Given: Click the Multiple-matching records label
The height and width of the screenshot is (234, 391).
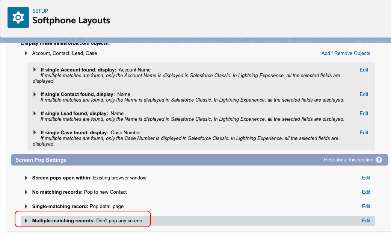Looking at the screenshot, I should point(63,221).
